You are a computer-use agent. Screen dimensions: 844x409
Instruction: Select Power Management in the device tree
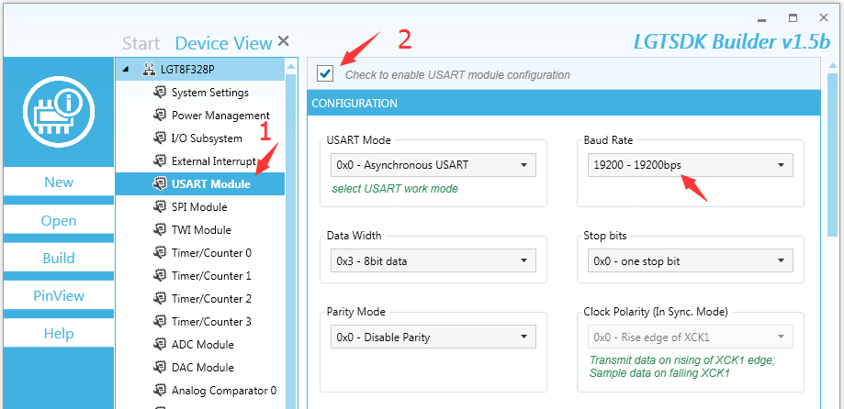pyautogui.click(x=220, y=115)
